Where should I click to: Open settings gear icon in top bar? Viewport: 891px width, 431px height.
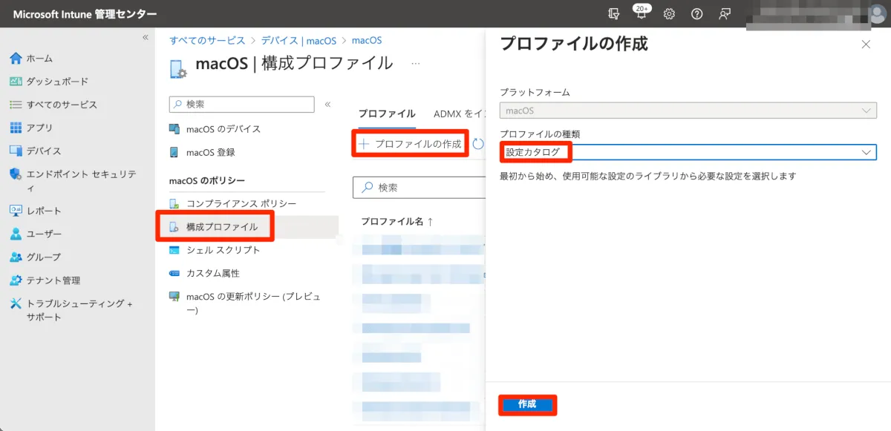click(x=669, y=14)
